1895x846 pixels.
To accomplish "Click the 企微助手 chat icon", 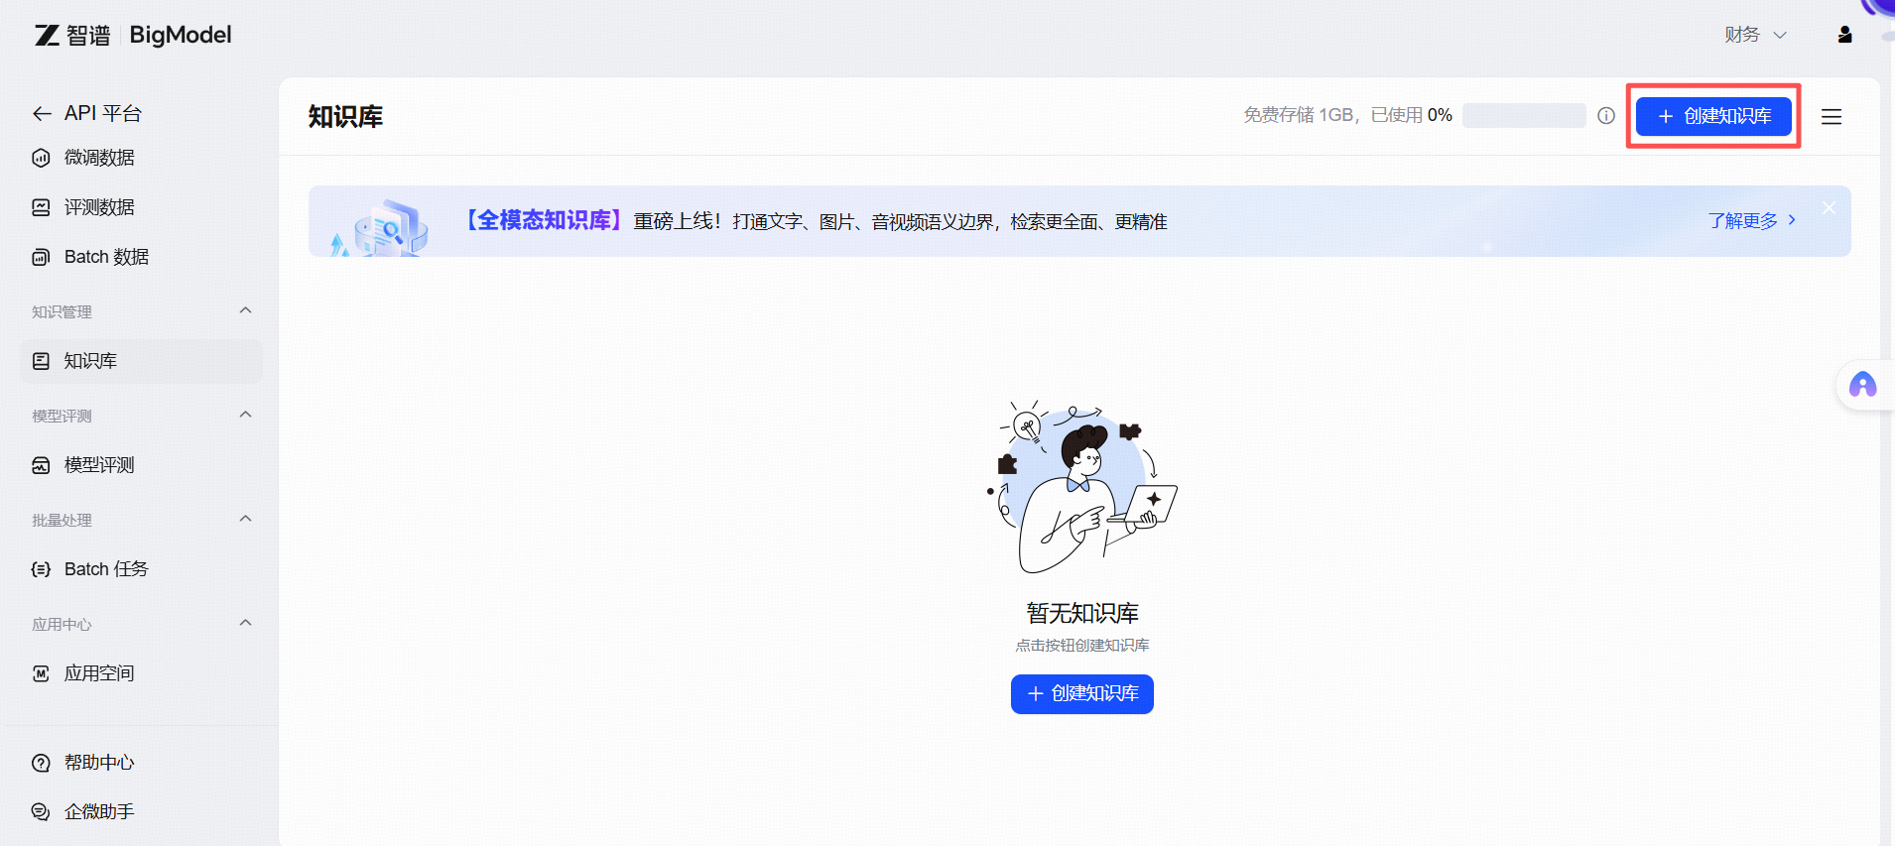I will (x=41, y=812).
